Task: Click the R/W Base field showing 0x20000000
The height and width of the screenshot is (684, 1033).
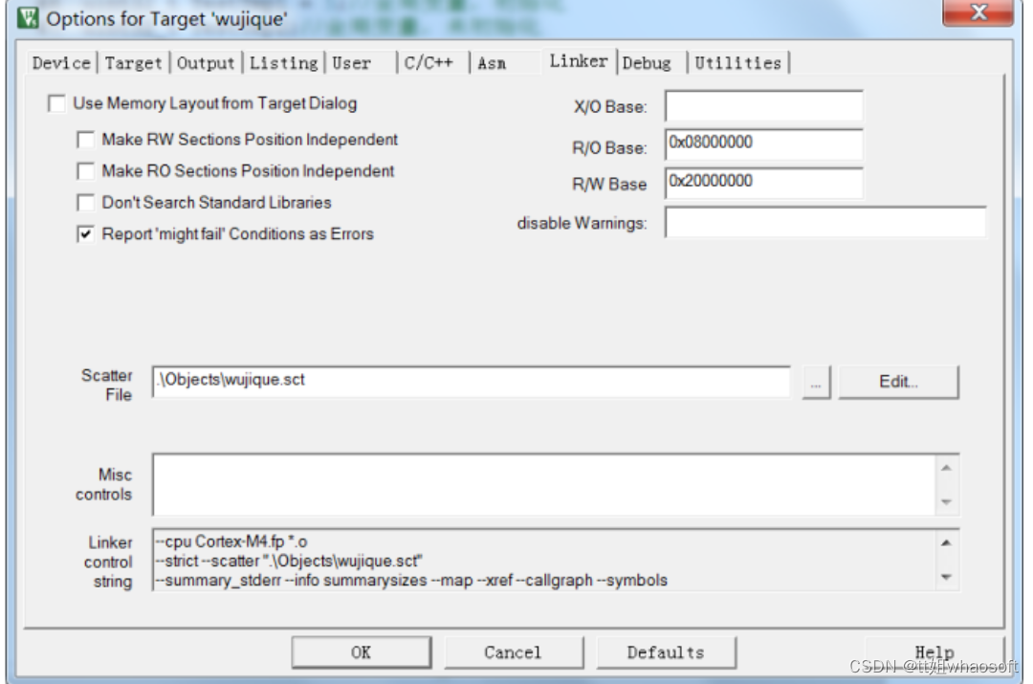Action: click(763, 183)
